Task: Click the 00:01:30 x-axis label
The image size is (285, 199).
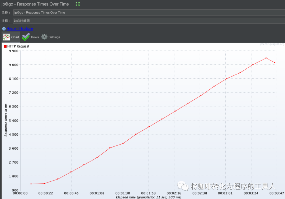Action: pos(123,193)
